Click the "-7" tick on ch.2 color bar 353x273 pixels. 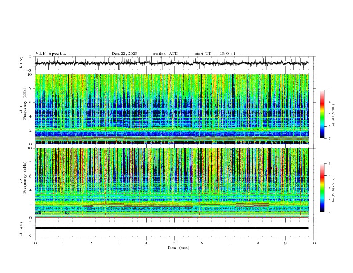click(x=329, y=212)
